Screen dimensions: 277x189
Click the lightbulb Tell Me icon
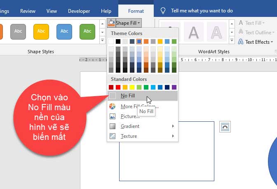(x=163, y=11)
